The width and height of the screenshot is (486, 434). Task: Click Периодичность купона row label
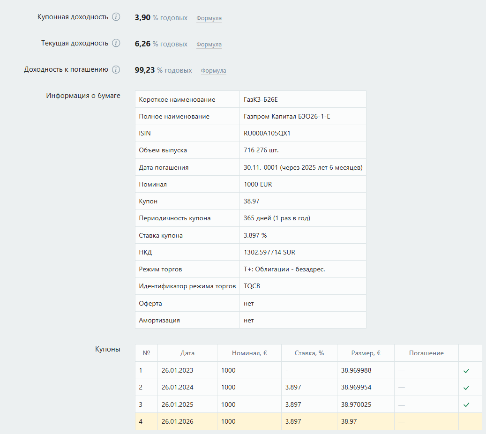click(174, 218)
